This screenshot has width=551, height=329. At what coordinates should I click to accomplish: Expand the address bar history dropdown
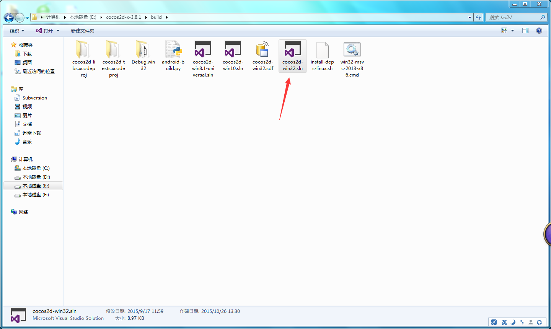click(x=470, y=17)
